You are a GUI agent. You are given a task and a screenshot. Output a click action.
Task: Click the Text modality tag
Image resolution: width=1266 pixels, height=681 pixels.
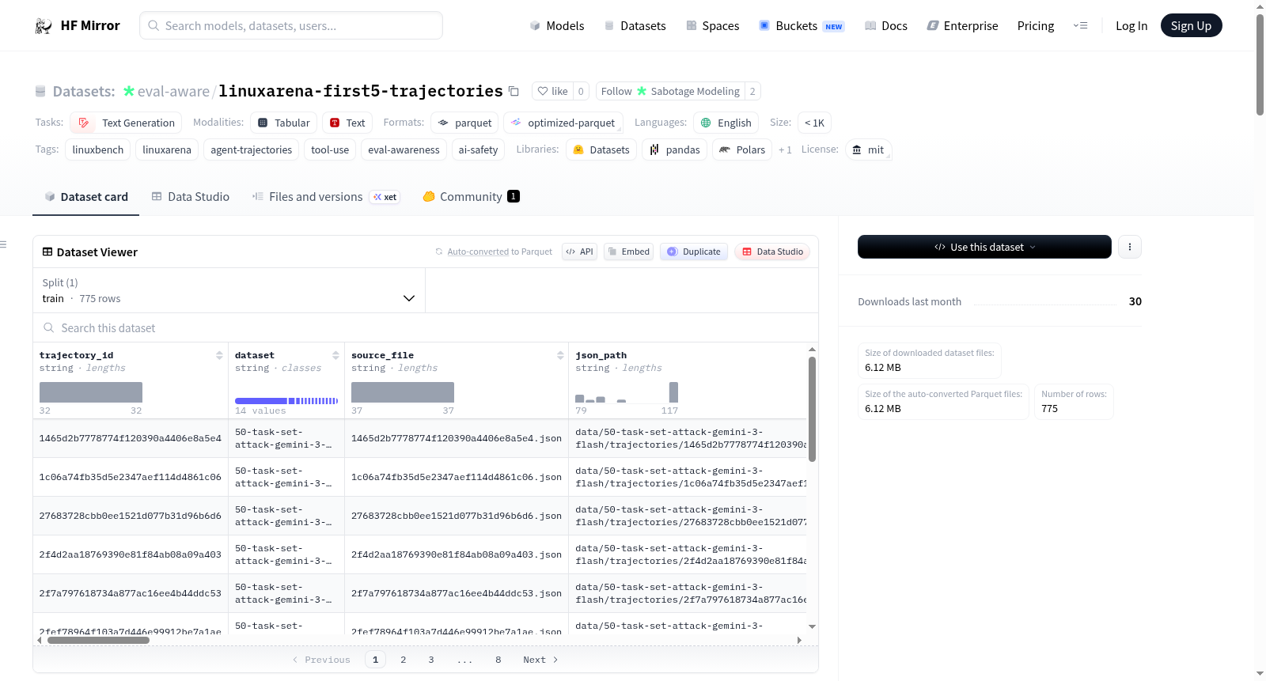pos(347,123)
